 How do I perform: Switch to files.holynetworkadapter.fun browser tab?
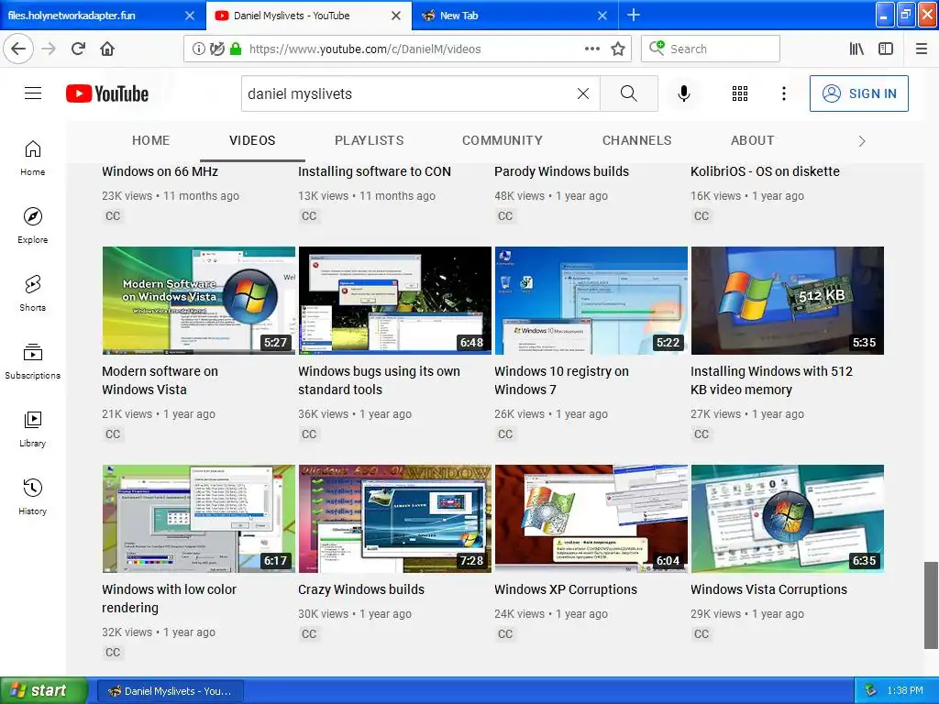[101, 15]
